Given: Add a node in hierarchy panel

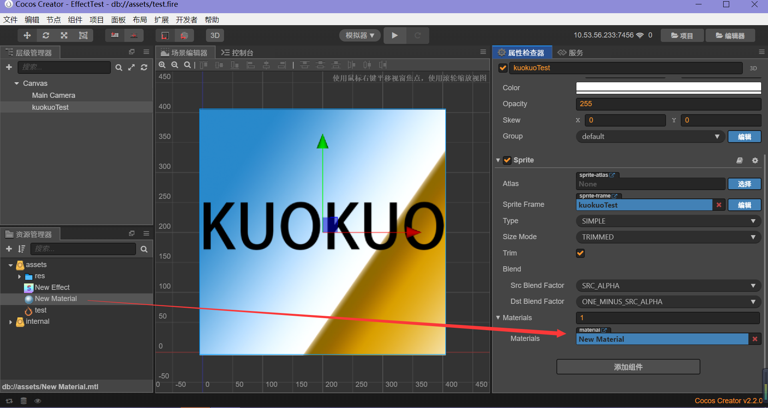Looking at the screenshot, I should click(x=9, y=67).
